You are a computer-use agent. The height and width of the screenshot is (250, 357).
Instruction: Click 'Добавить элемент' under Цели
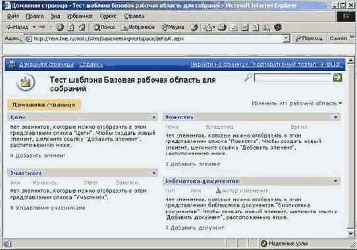click(x=40, y=156)
